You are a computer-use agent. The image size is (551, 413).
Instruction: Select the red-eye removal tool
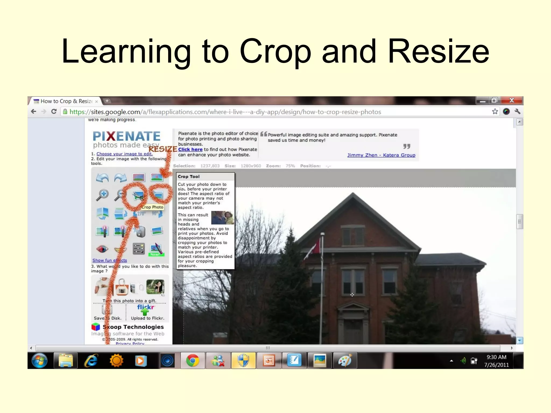pyautogui.click(x=102, y=249)
